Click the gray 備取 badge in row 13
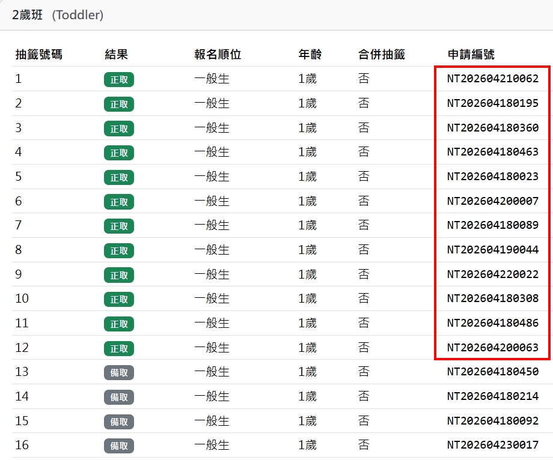The image size is (553, 460). point(119,372)
